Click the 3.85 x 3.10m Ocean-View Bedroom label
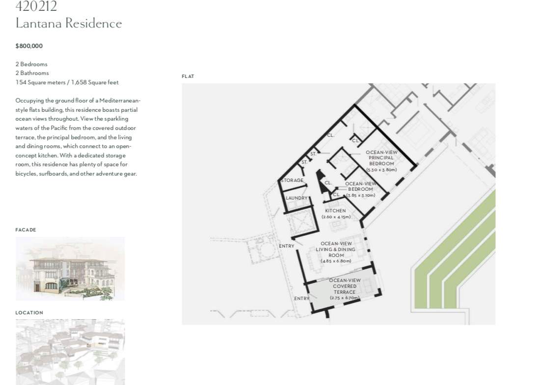 [361, 189]
